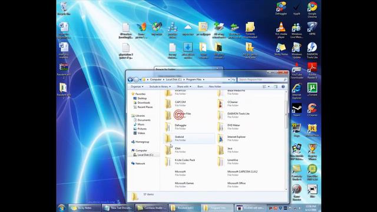Click the Explorer Forward navigation button
The image size is (377, 212).
pyautogui.click(x=136, y=79)
